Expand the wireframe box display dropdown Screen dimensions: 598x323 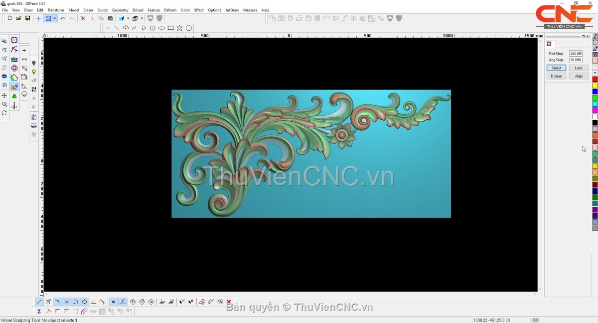point(142,18)
